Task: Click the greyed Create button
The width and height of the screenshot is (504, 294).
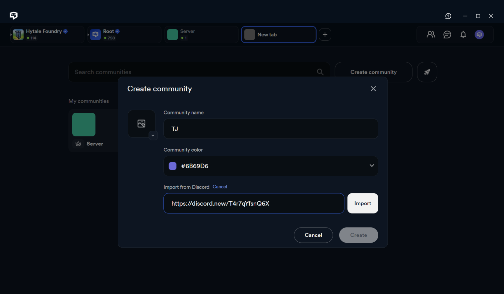Action: (358, 235)
